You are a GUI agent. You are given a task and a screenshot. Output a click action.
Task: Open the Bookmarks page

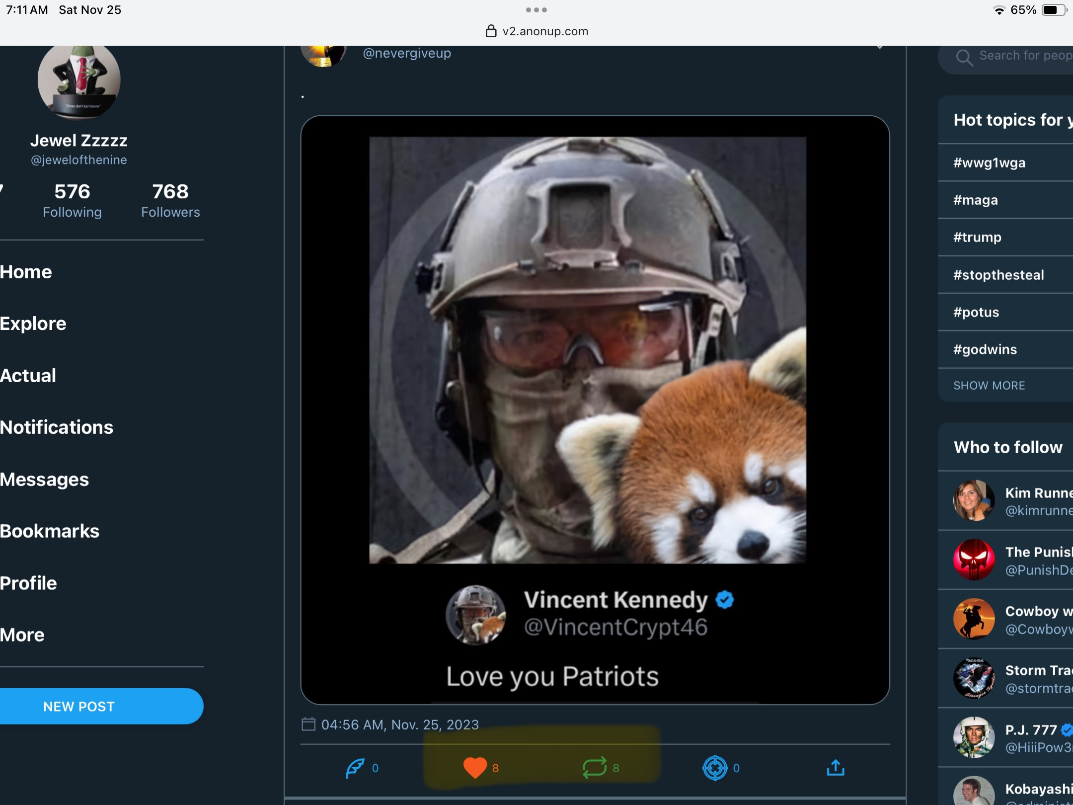(50, 531)
